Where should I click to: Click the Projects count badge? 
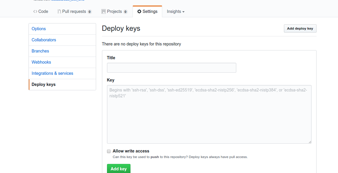pos(125,12)
